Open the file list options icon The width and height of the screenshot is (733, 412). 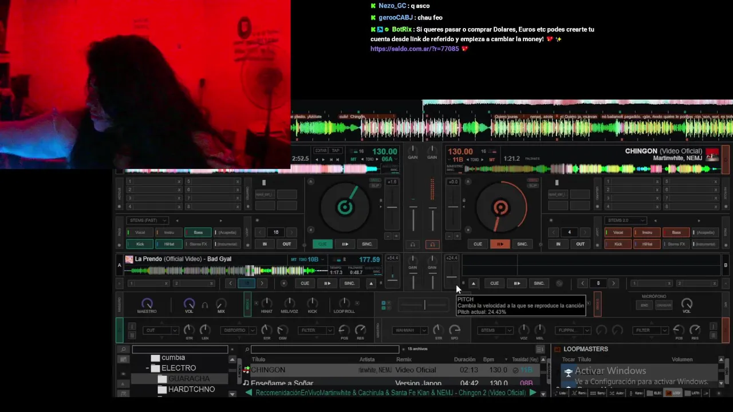click(539, 349)
